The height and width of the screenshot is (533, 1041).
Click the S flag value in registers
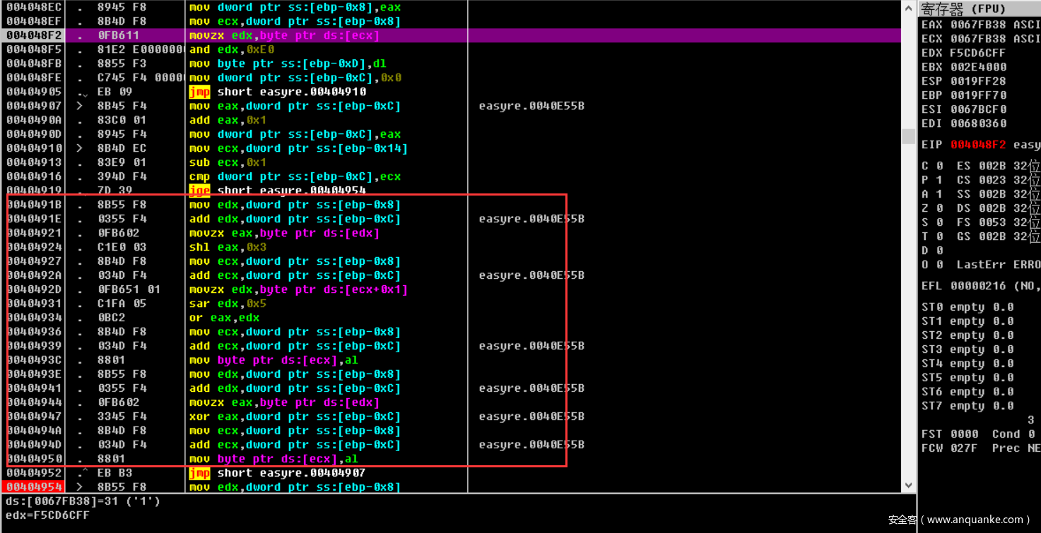pyautogui.click(x=940, y=222)
